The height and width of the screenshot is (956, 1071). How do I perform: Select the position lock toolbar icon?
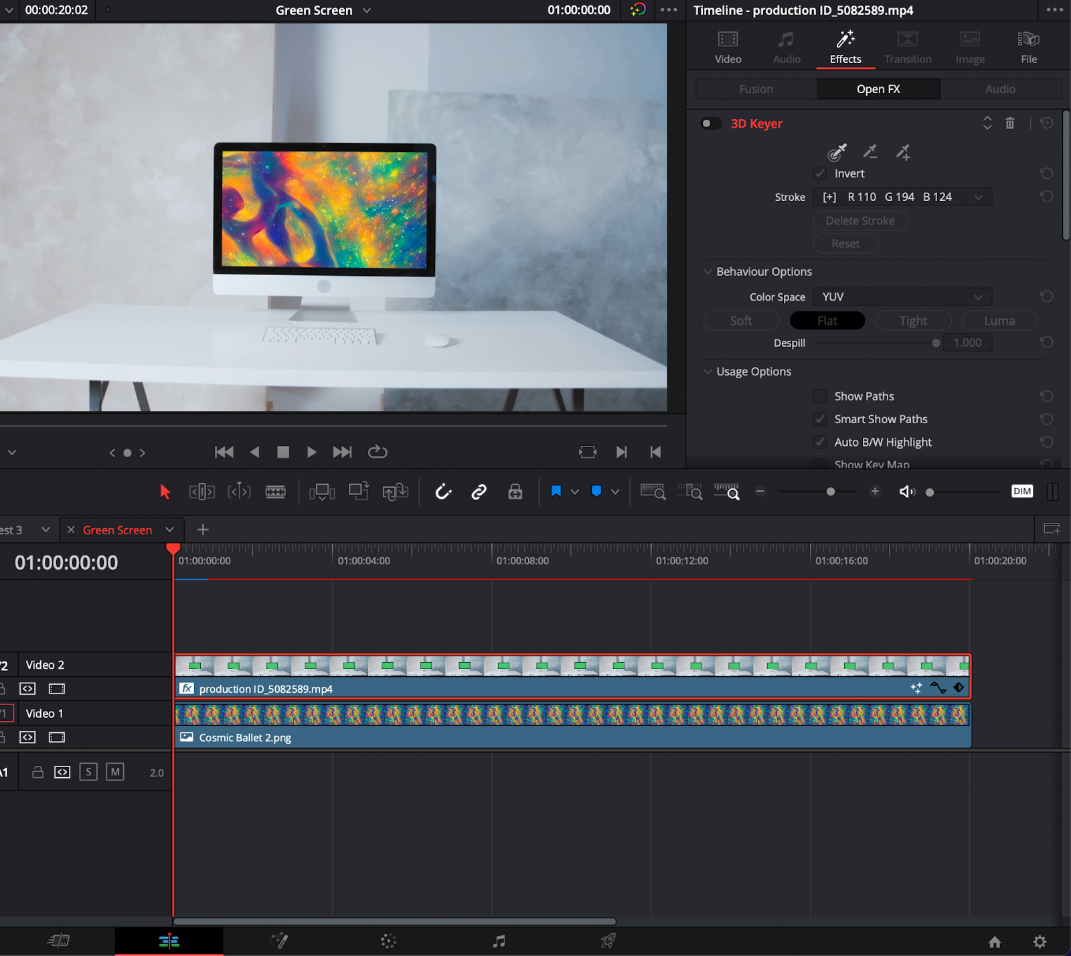pyautogui.click(x=515, y=491)
